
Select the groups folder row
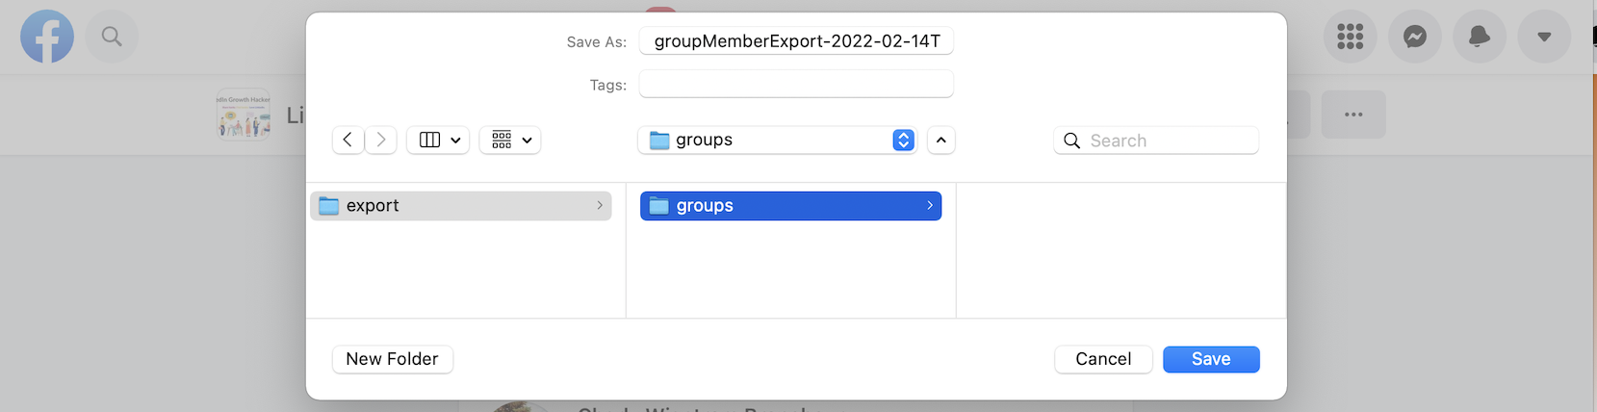790,206
